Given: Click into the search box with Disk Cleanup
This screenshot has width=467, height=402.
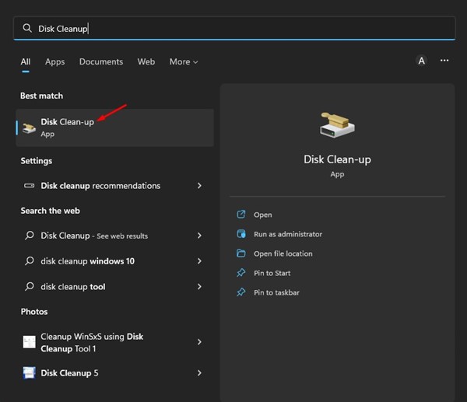Looking at the screenshot, I should (233, 28).
